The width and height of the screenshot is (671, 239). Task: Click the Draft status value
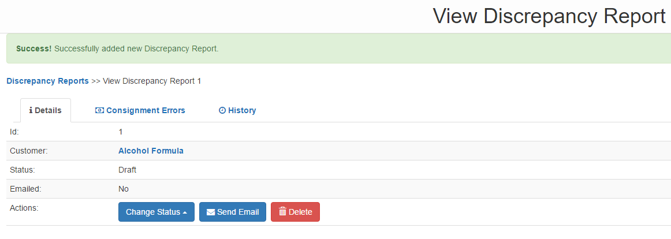click(x=127, y=170)
